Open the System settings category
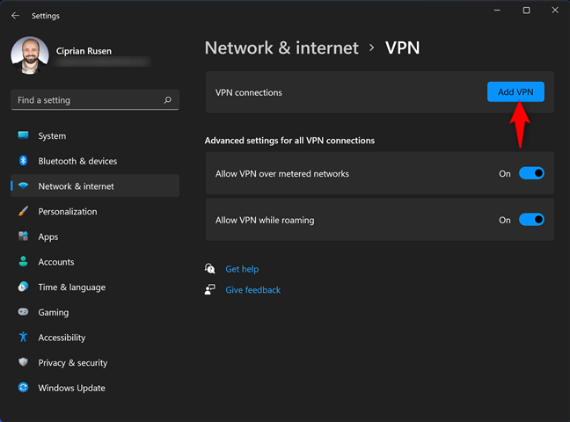This screenshot has height=422, width=570. pos(95,135)
